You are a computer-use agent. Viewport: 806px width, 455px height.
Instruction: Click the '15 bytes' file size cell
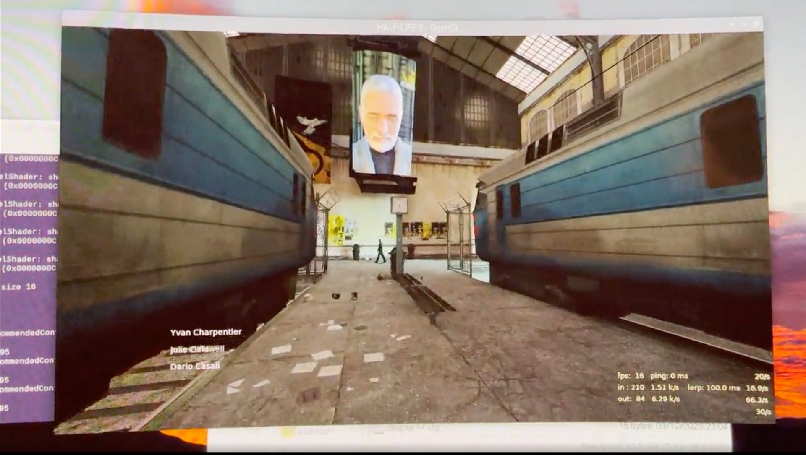[x=636, y=426]
